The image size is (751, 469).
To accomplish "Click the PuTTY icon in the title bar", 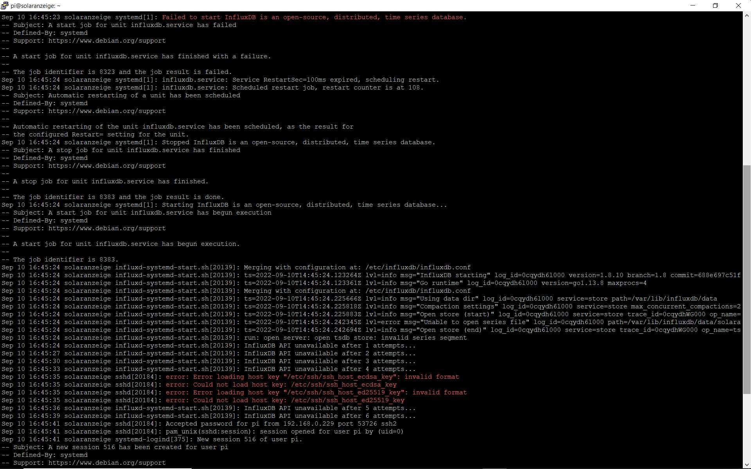I will 4,5.
